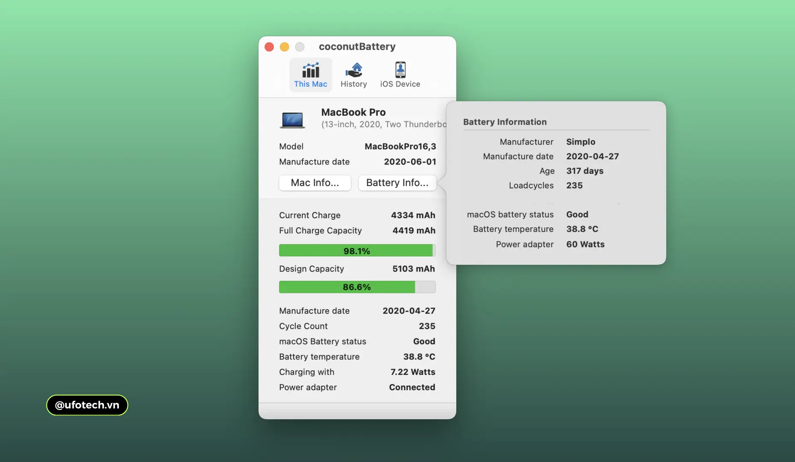Click the Design Capacity 5103 mAh value
The height and width of the screenshot is (462, 795).
(x=414, y=269)
